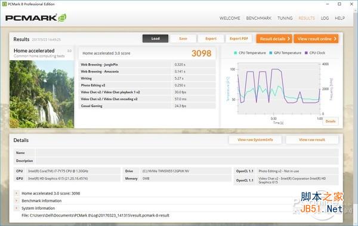Click the CPU value Intel Core i7-7Y75
The image size is (358, 226).
pos(58,171)
